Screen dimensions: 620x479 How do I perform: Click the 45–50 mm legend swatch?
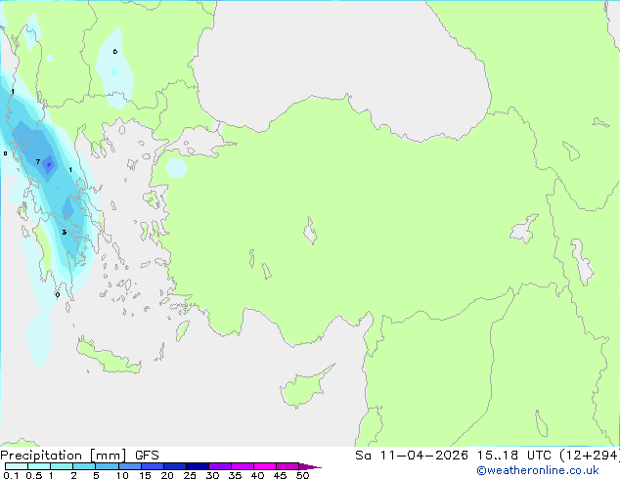pyautogui.click(x=288, y=466)
